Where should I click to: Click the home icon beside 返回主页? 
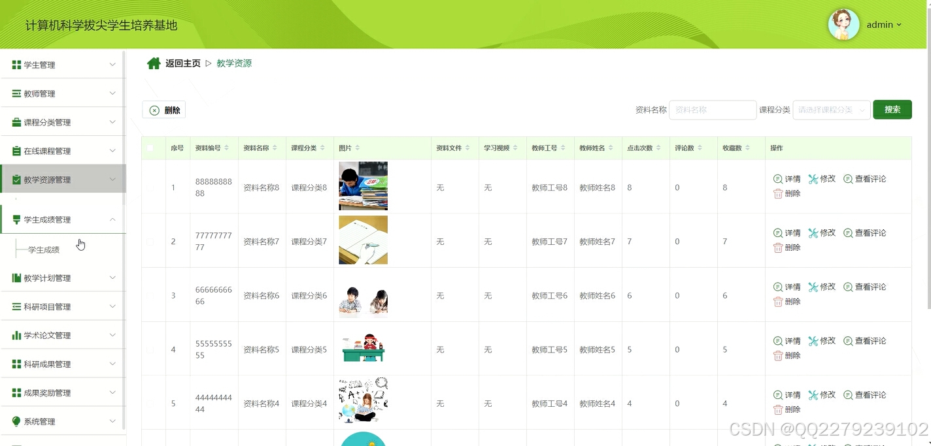tap(153, 63)
